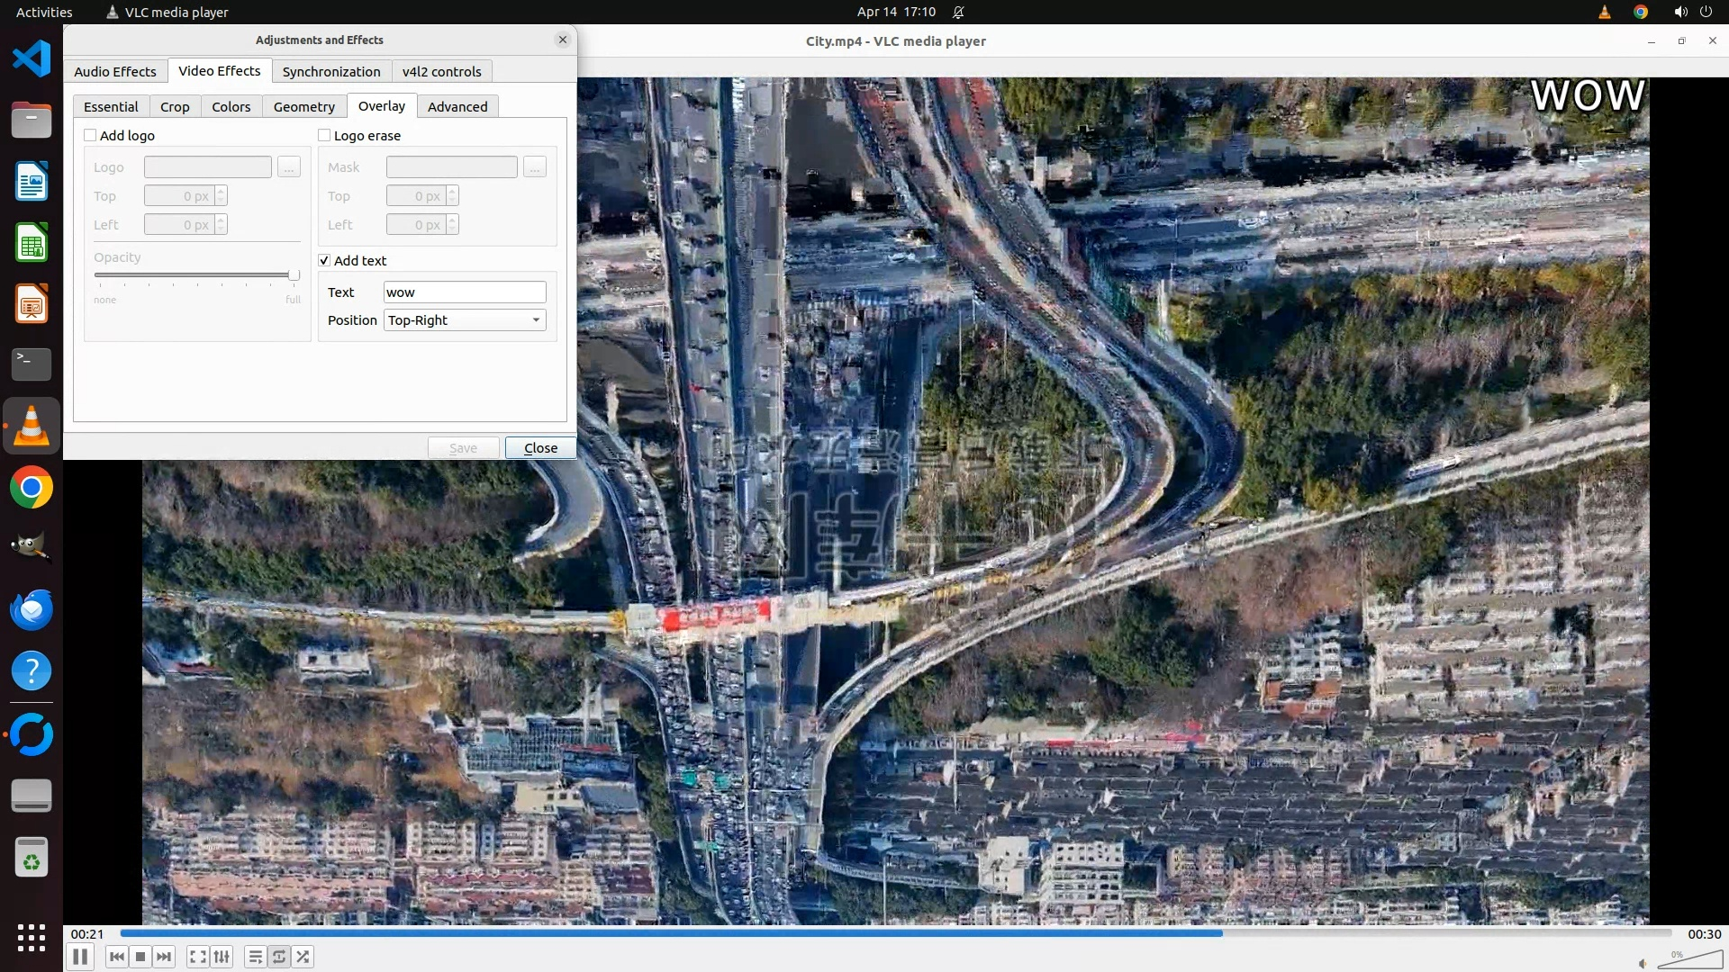Click the Text input field containing wow

465,292
